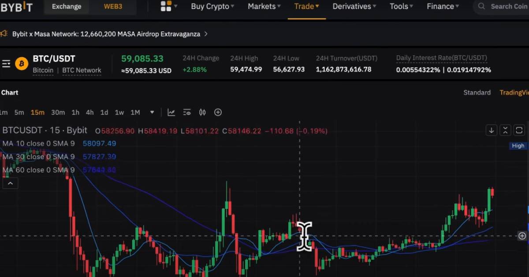Select the 15m interval
This screenshot has width=529, height=277.
(37, 113)
